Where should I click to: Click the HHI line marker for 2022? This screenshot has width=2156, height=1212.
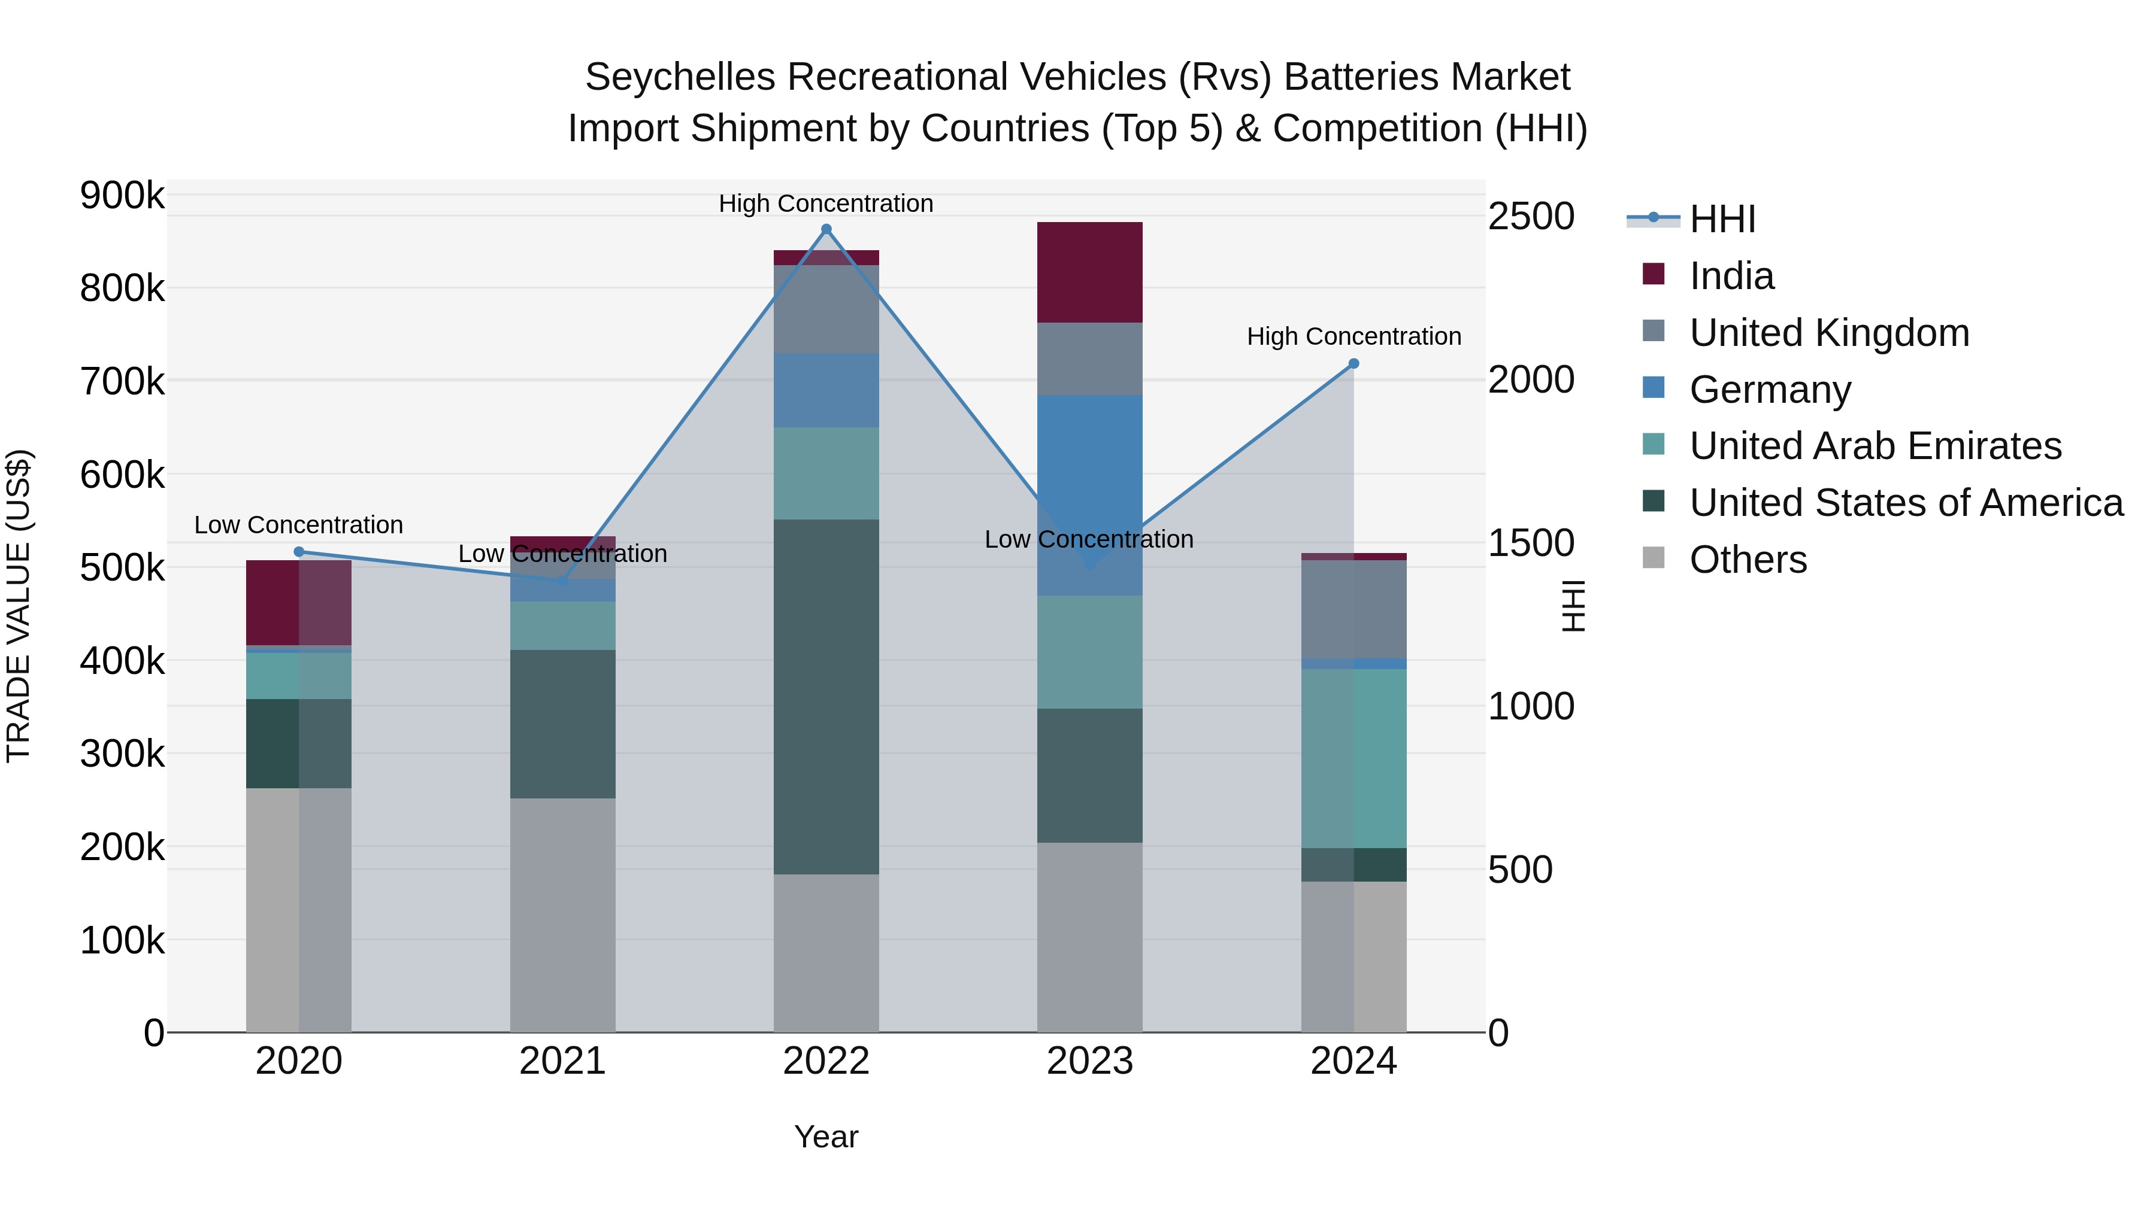[x=826, y=229]
